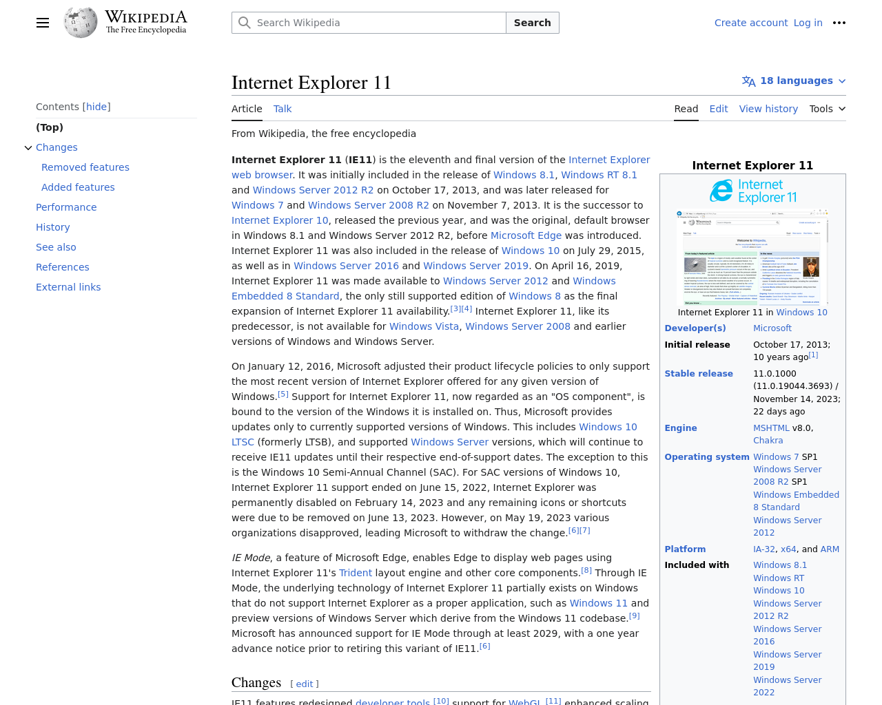This screenshot has height=705, width=882.
Task: Click the language translate icon
Action: 748,81
